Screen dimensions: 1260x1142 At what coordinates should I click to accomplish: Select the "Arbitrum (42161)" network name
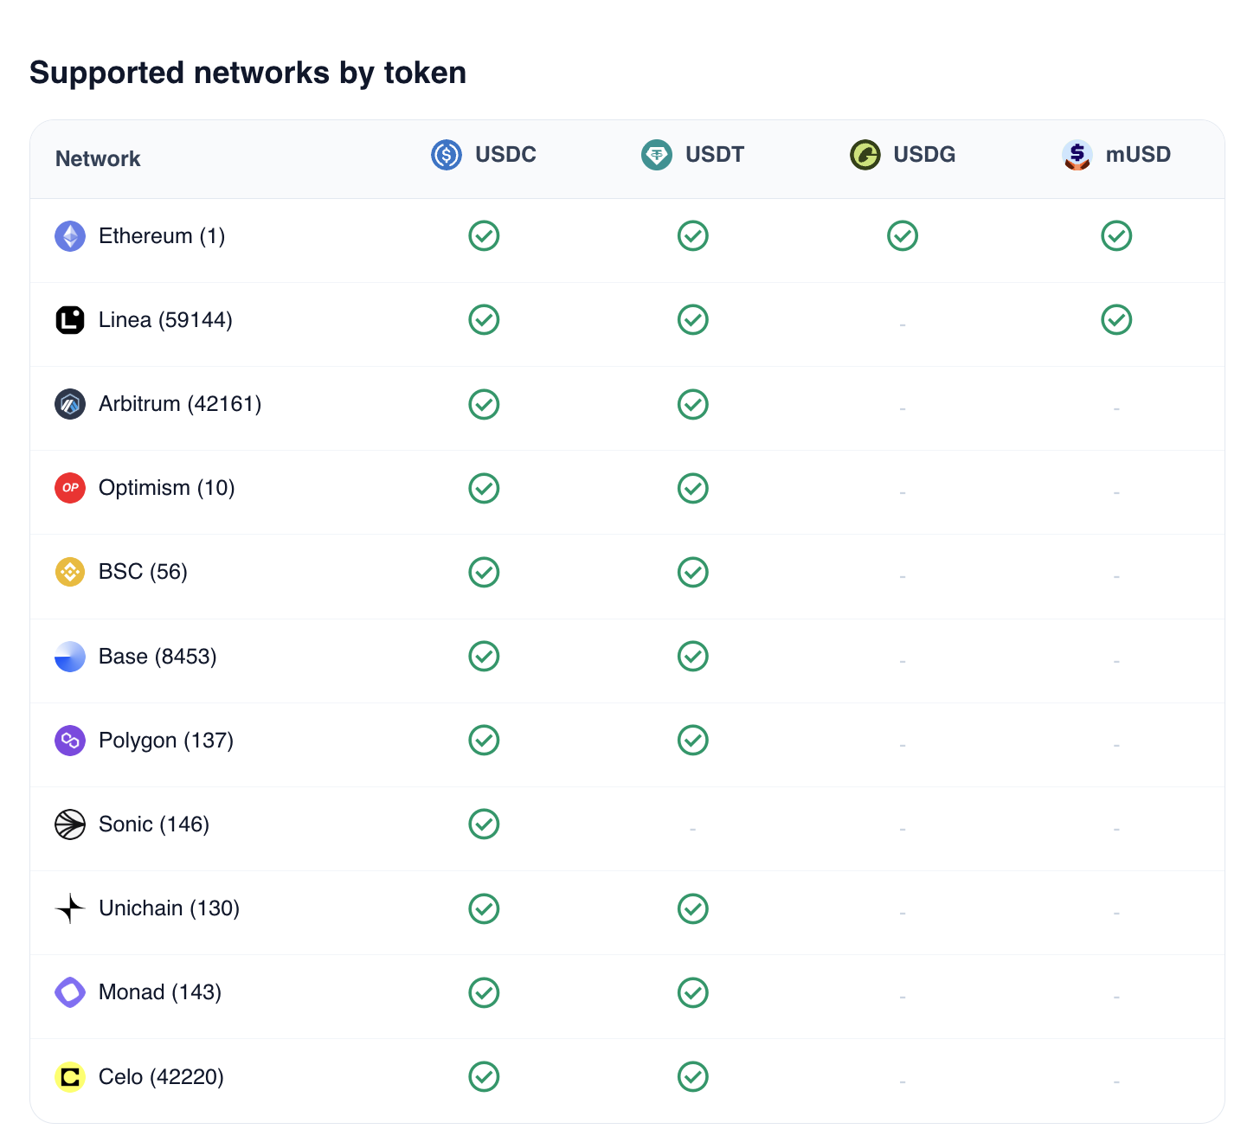180,404
